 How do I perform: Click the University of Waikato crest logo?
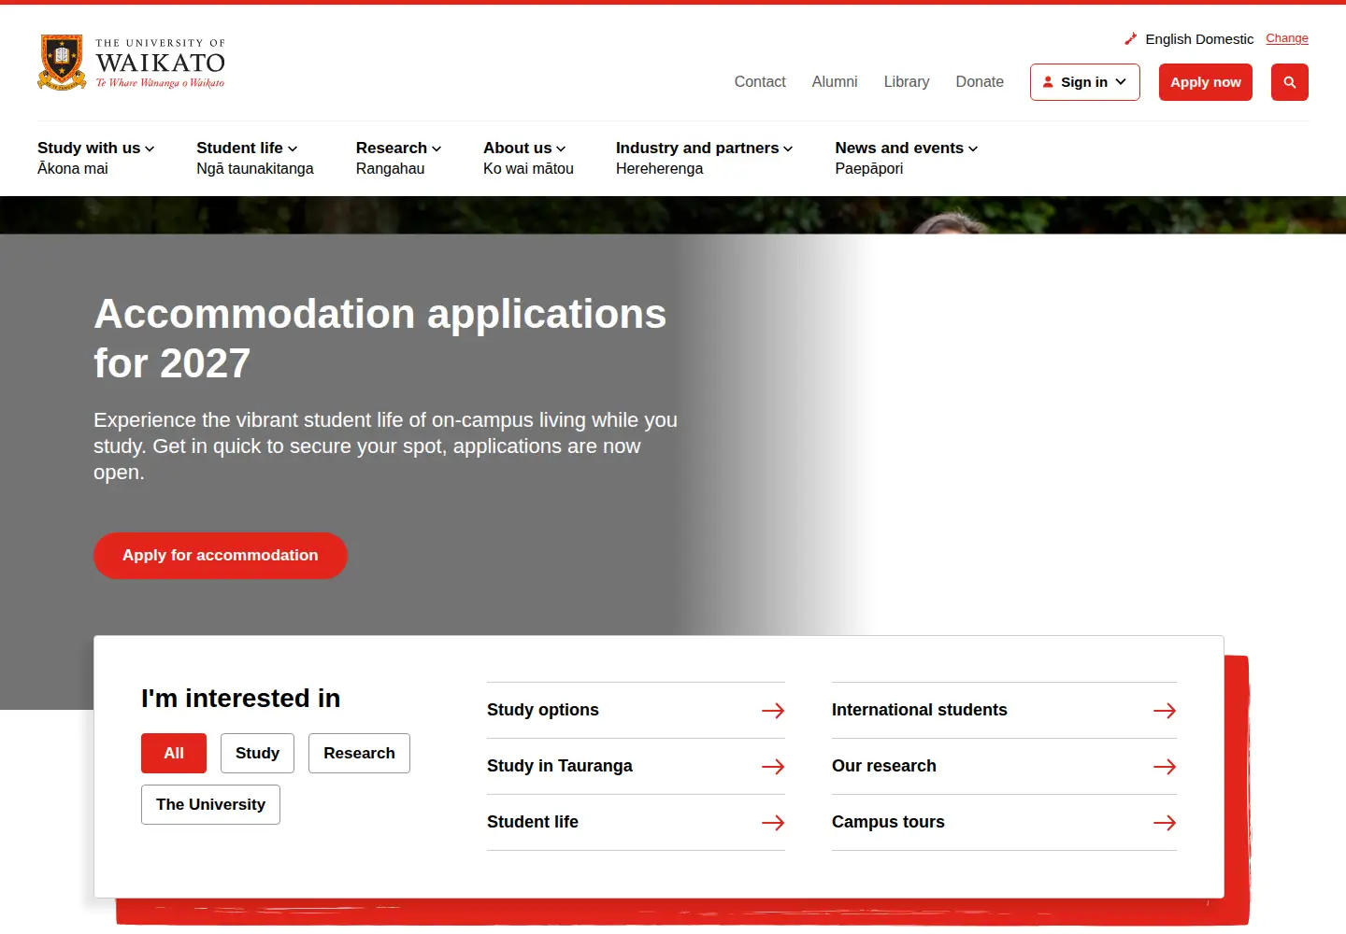pos(132,63)
